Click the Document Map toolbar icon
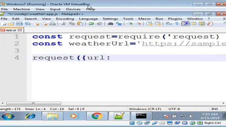This screenshot has height=127, width=226. click(202, 24)
